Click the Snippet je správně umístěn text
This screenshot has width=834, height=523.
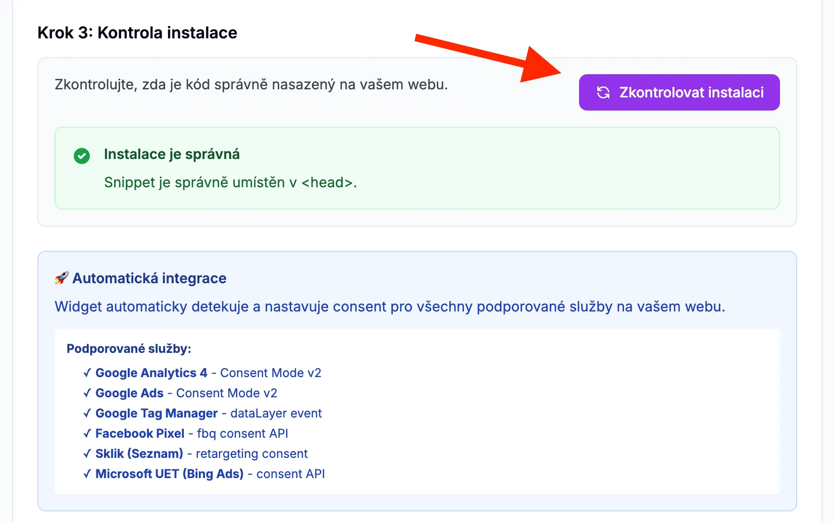(230, 182)
